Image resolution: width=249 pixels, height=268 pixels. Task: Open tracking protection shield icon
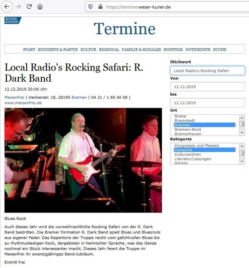tap(90, 7)
